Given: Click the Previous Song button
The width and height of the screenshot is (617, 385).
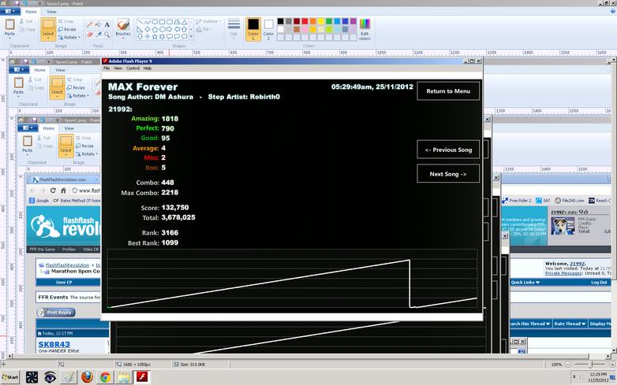Looking at the screenshot, I should coord(448,150).
